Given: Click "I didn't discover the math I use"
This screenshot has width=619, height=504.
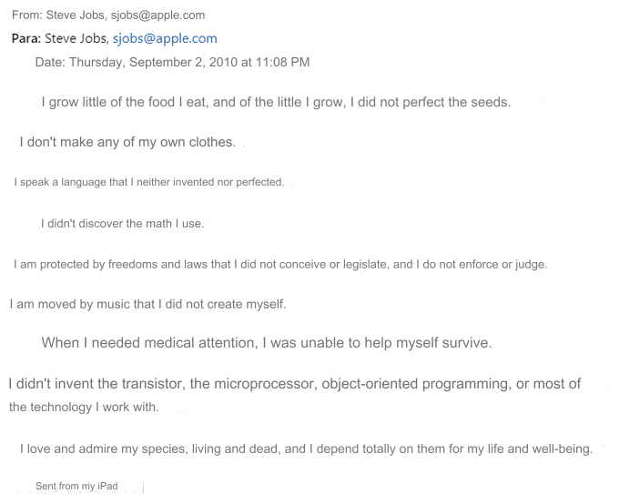Looking at the screenshot, I should (x=122, y=224).
